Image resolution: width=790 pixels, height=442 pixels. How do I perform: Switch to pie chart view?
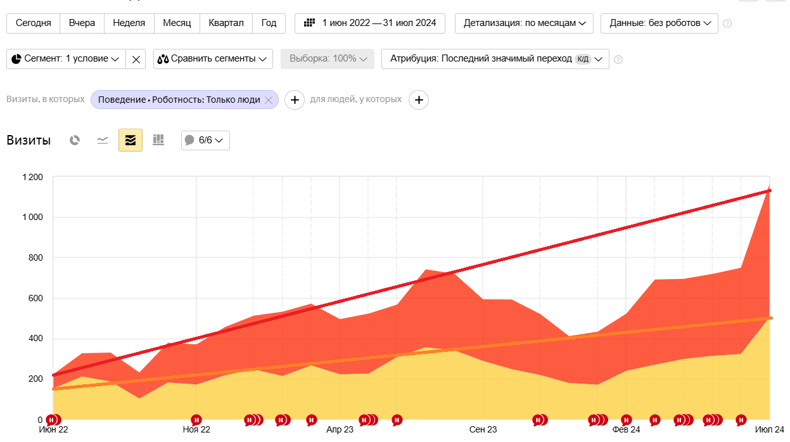[75, 140]
